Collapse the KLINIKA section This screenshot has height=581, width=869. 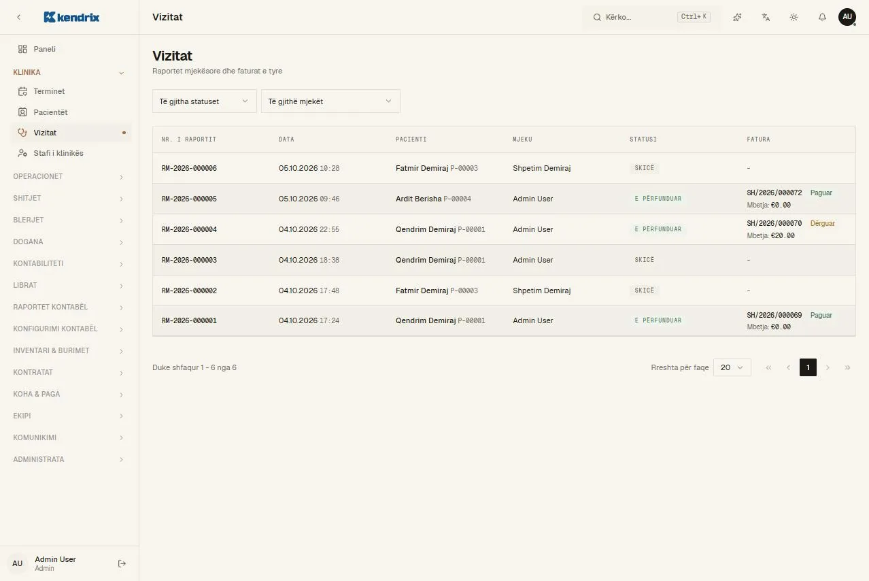pyautogui.click(x=69, y=72)
